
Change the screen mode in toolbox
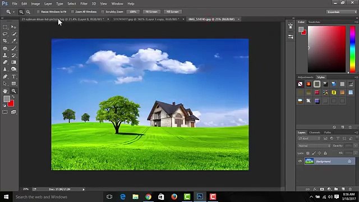point(13,112)
